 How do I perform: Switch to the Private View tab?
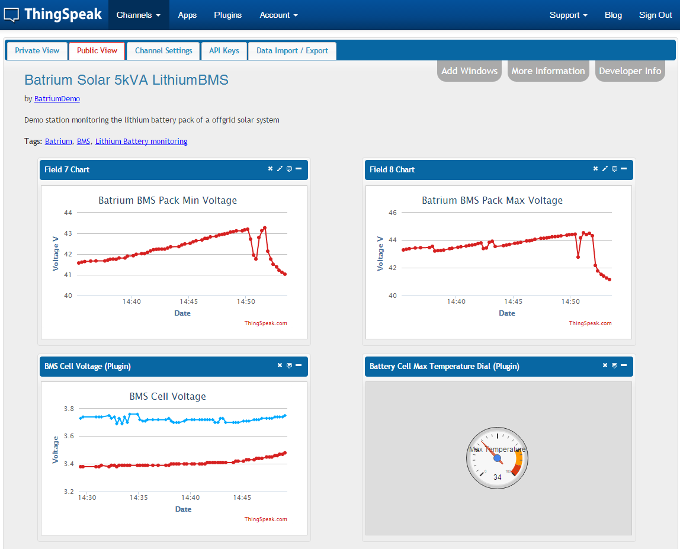pos(37,51)
